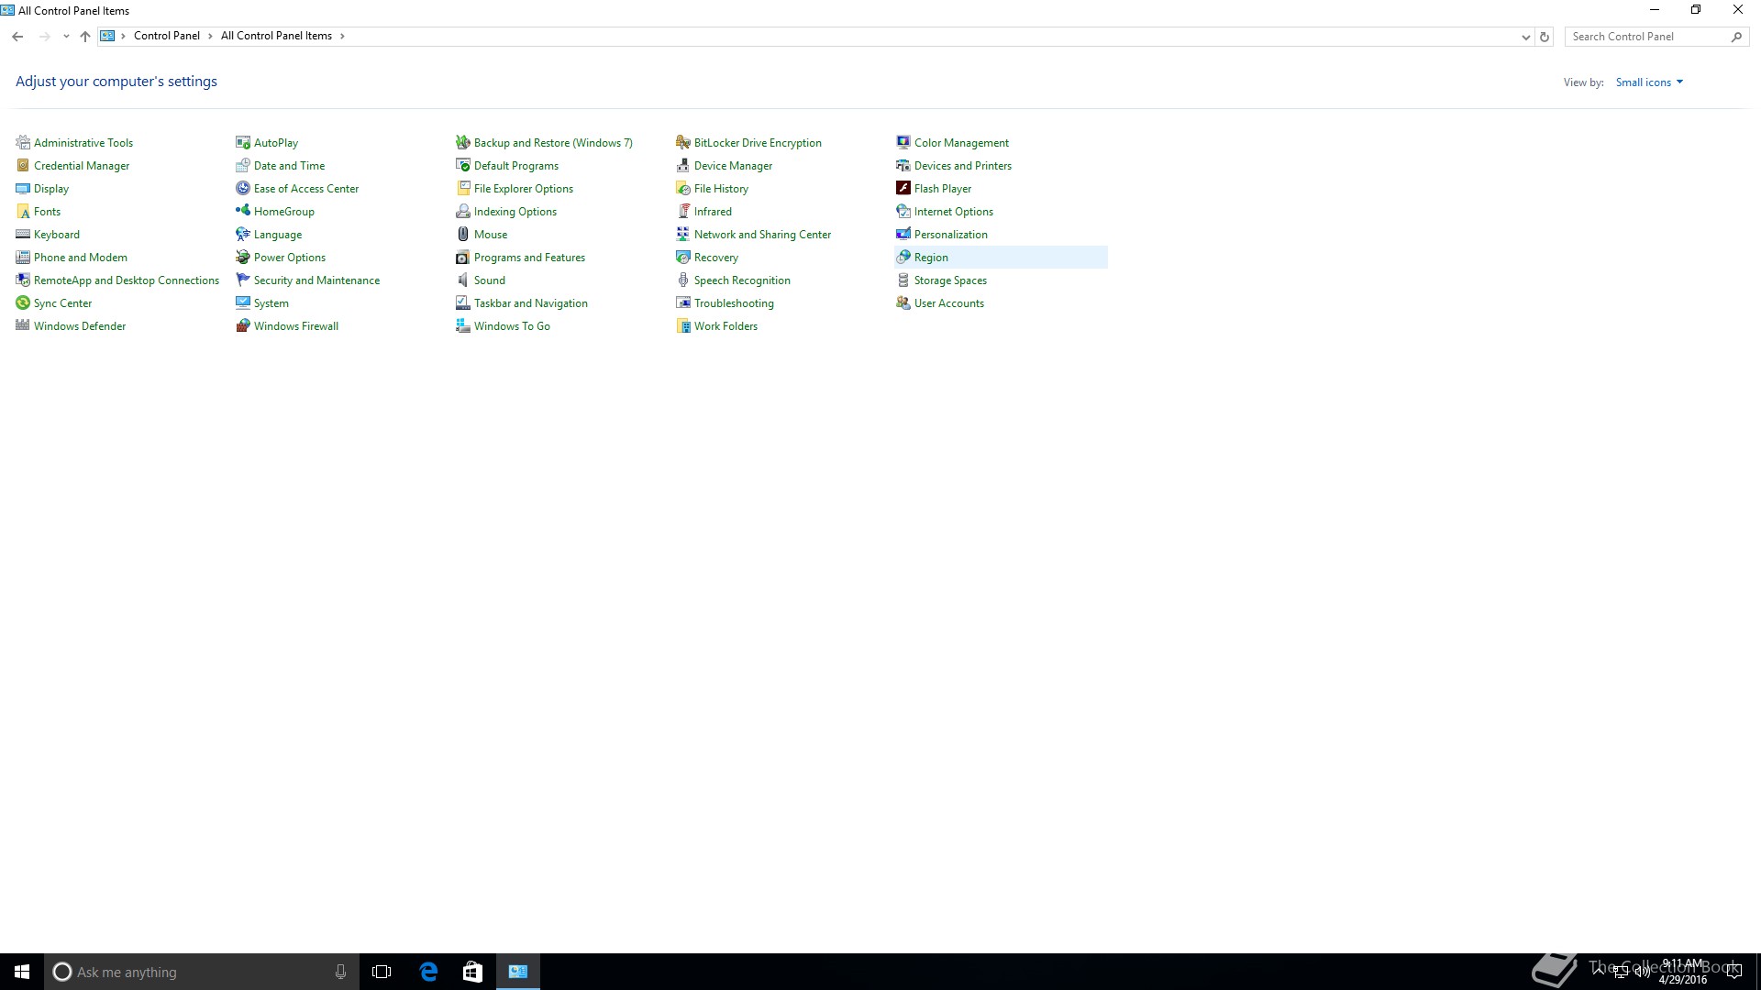Viewport: 1761px width, 990px height.
Task: Click the HomeGroup icon
Action: [243, 211]
